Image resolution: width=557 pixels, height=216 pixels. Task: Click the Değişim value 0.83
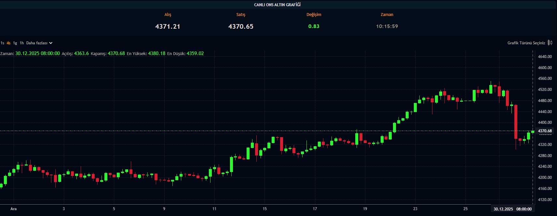pos(314,26)
